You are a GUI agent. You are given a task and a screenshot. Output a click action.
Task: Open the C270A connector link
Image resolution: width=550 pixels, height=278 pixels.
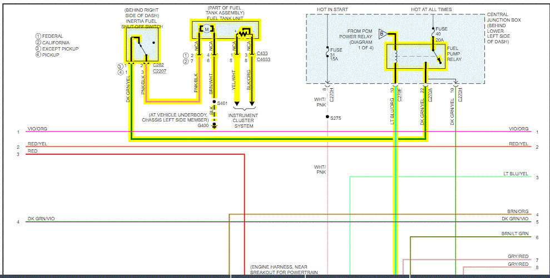click(x=430, y=95)
